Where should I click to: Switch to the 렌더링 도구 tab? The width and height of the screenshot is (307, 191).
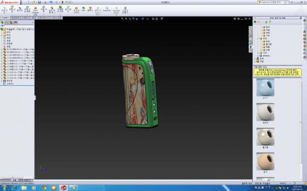coord(45,18)
